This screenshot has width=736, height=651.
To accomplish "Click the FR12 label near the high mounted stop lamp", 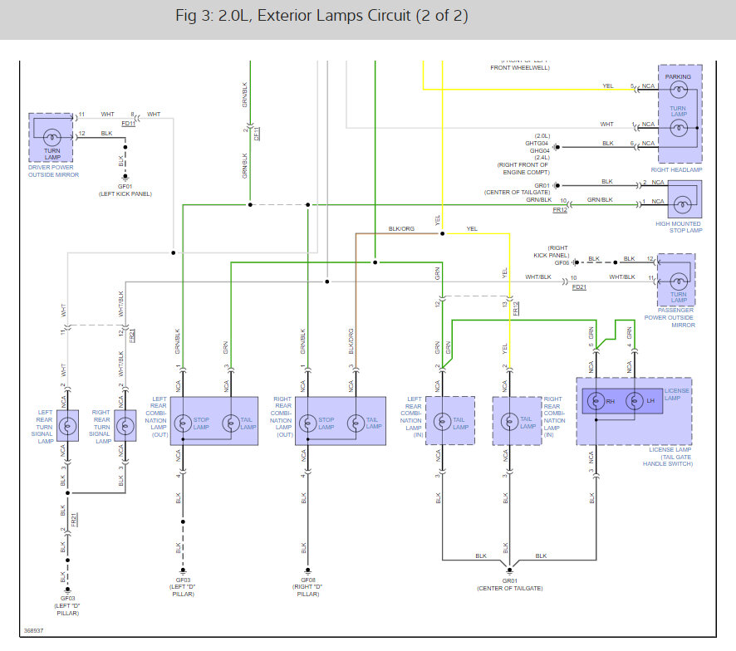I will tap(560, 210).
